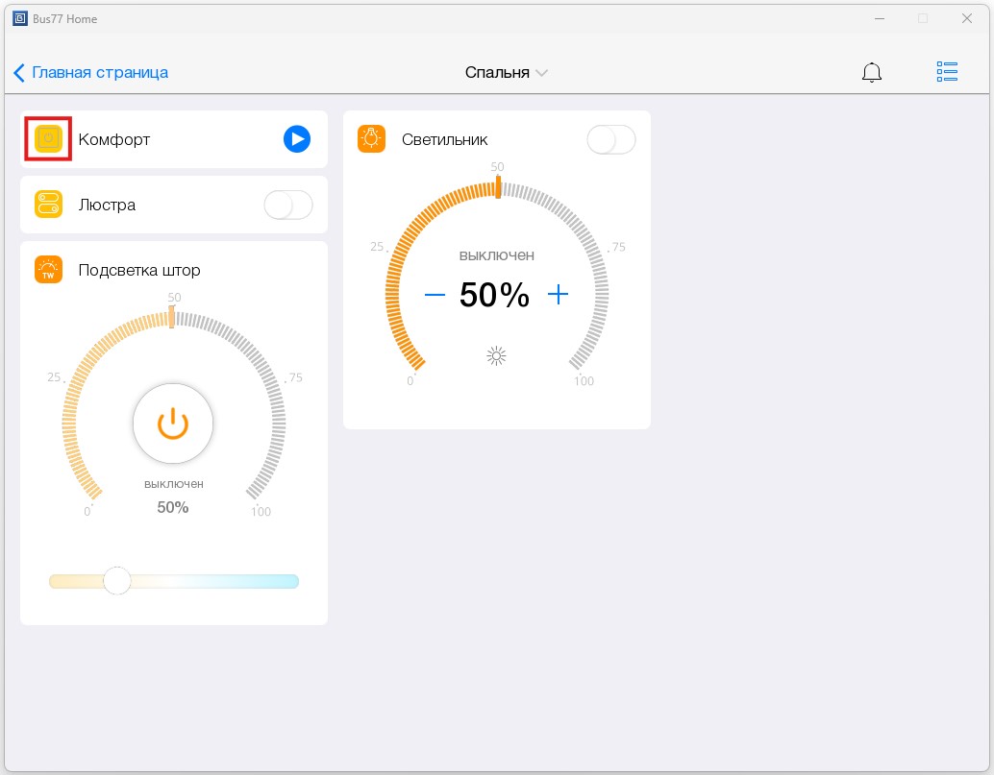Click the color temperature slider handle

pyautogui.click(x=117, y=581)
